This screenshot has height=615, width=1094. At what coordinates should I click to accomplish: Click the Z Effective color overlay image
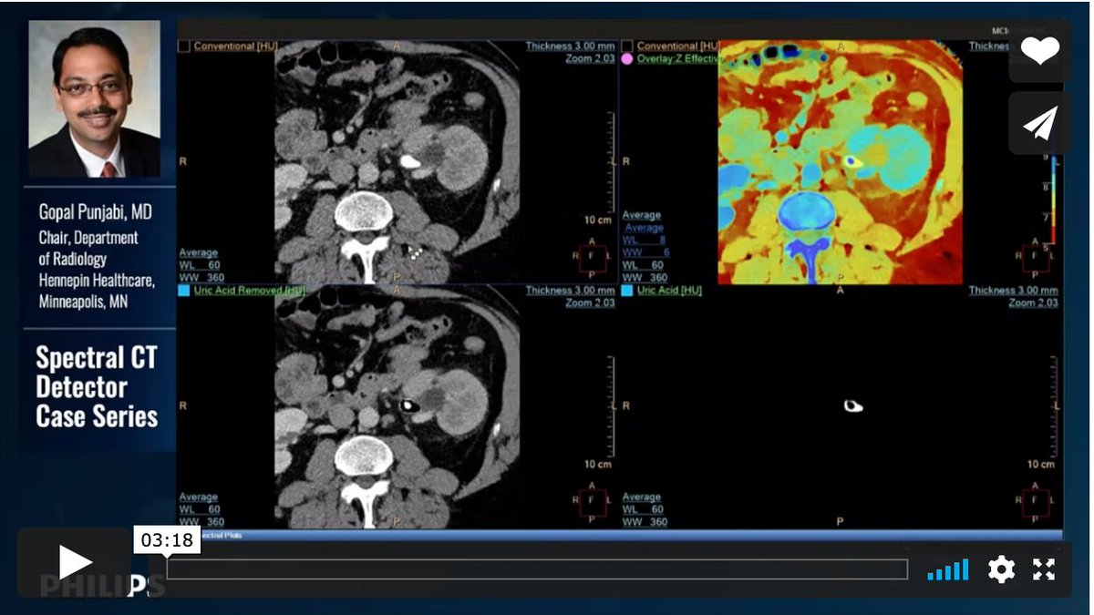[840, 162]
